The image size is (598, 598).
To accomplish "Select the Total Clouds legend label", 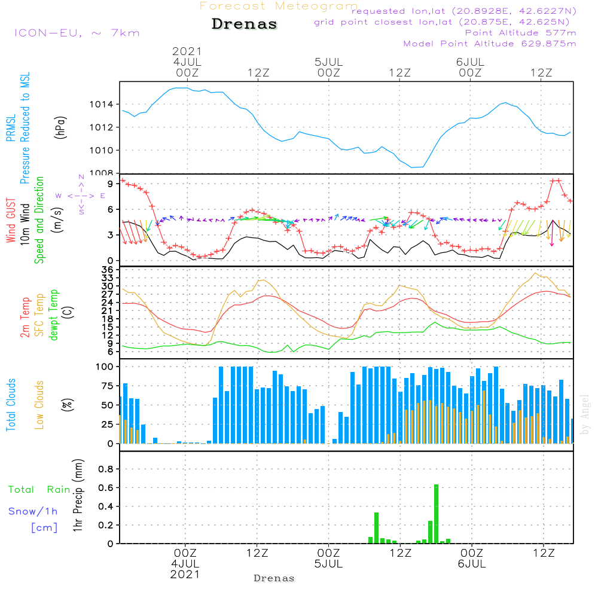I will [x=10, y=405].
